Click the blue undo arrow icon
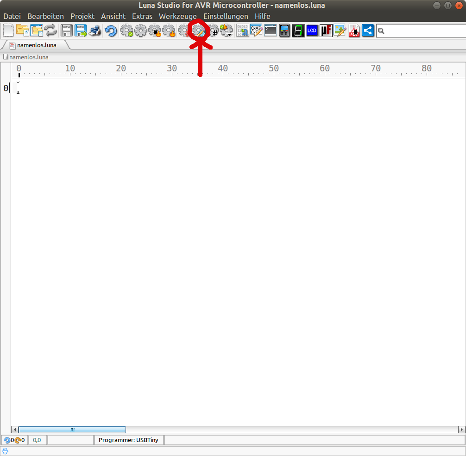 click(x=111, y=31)
